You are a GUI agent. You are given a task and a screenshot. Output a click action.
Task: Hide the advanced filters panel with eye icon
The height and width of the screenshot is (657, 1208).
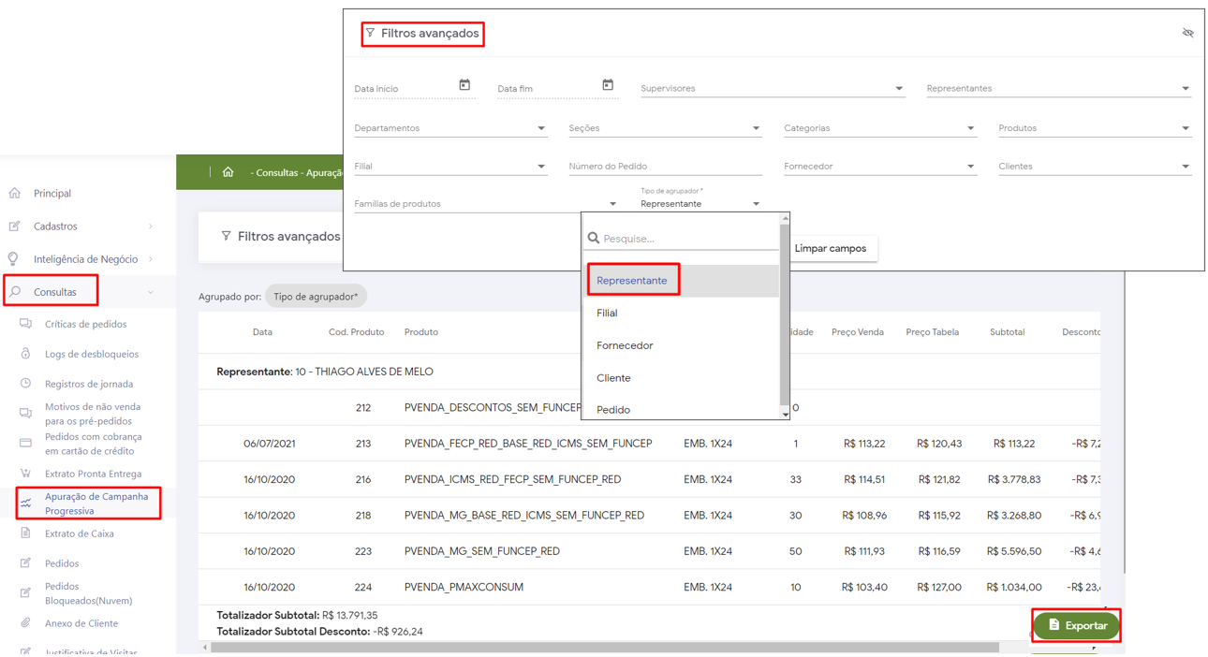[1187, 33]
